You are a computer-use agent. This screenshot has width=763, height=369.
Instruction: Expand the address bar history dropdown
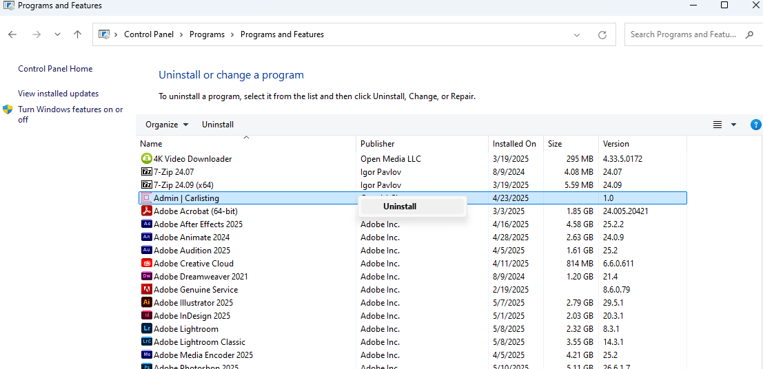click(x=577, y=35)
